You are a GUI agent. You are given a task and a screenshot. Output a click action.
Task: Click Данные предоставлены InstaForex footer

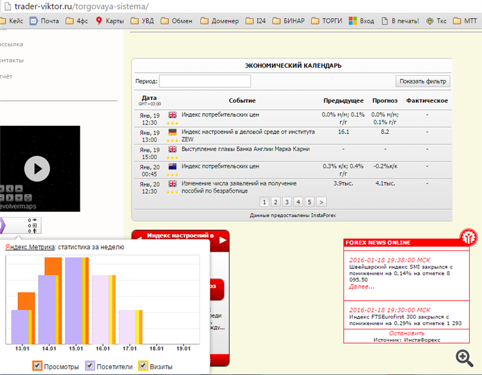(x=292, y=216)
